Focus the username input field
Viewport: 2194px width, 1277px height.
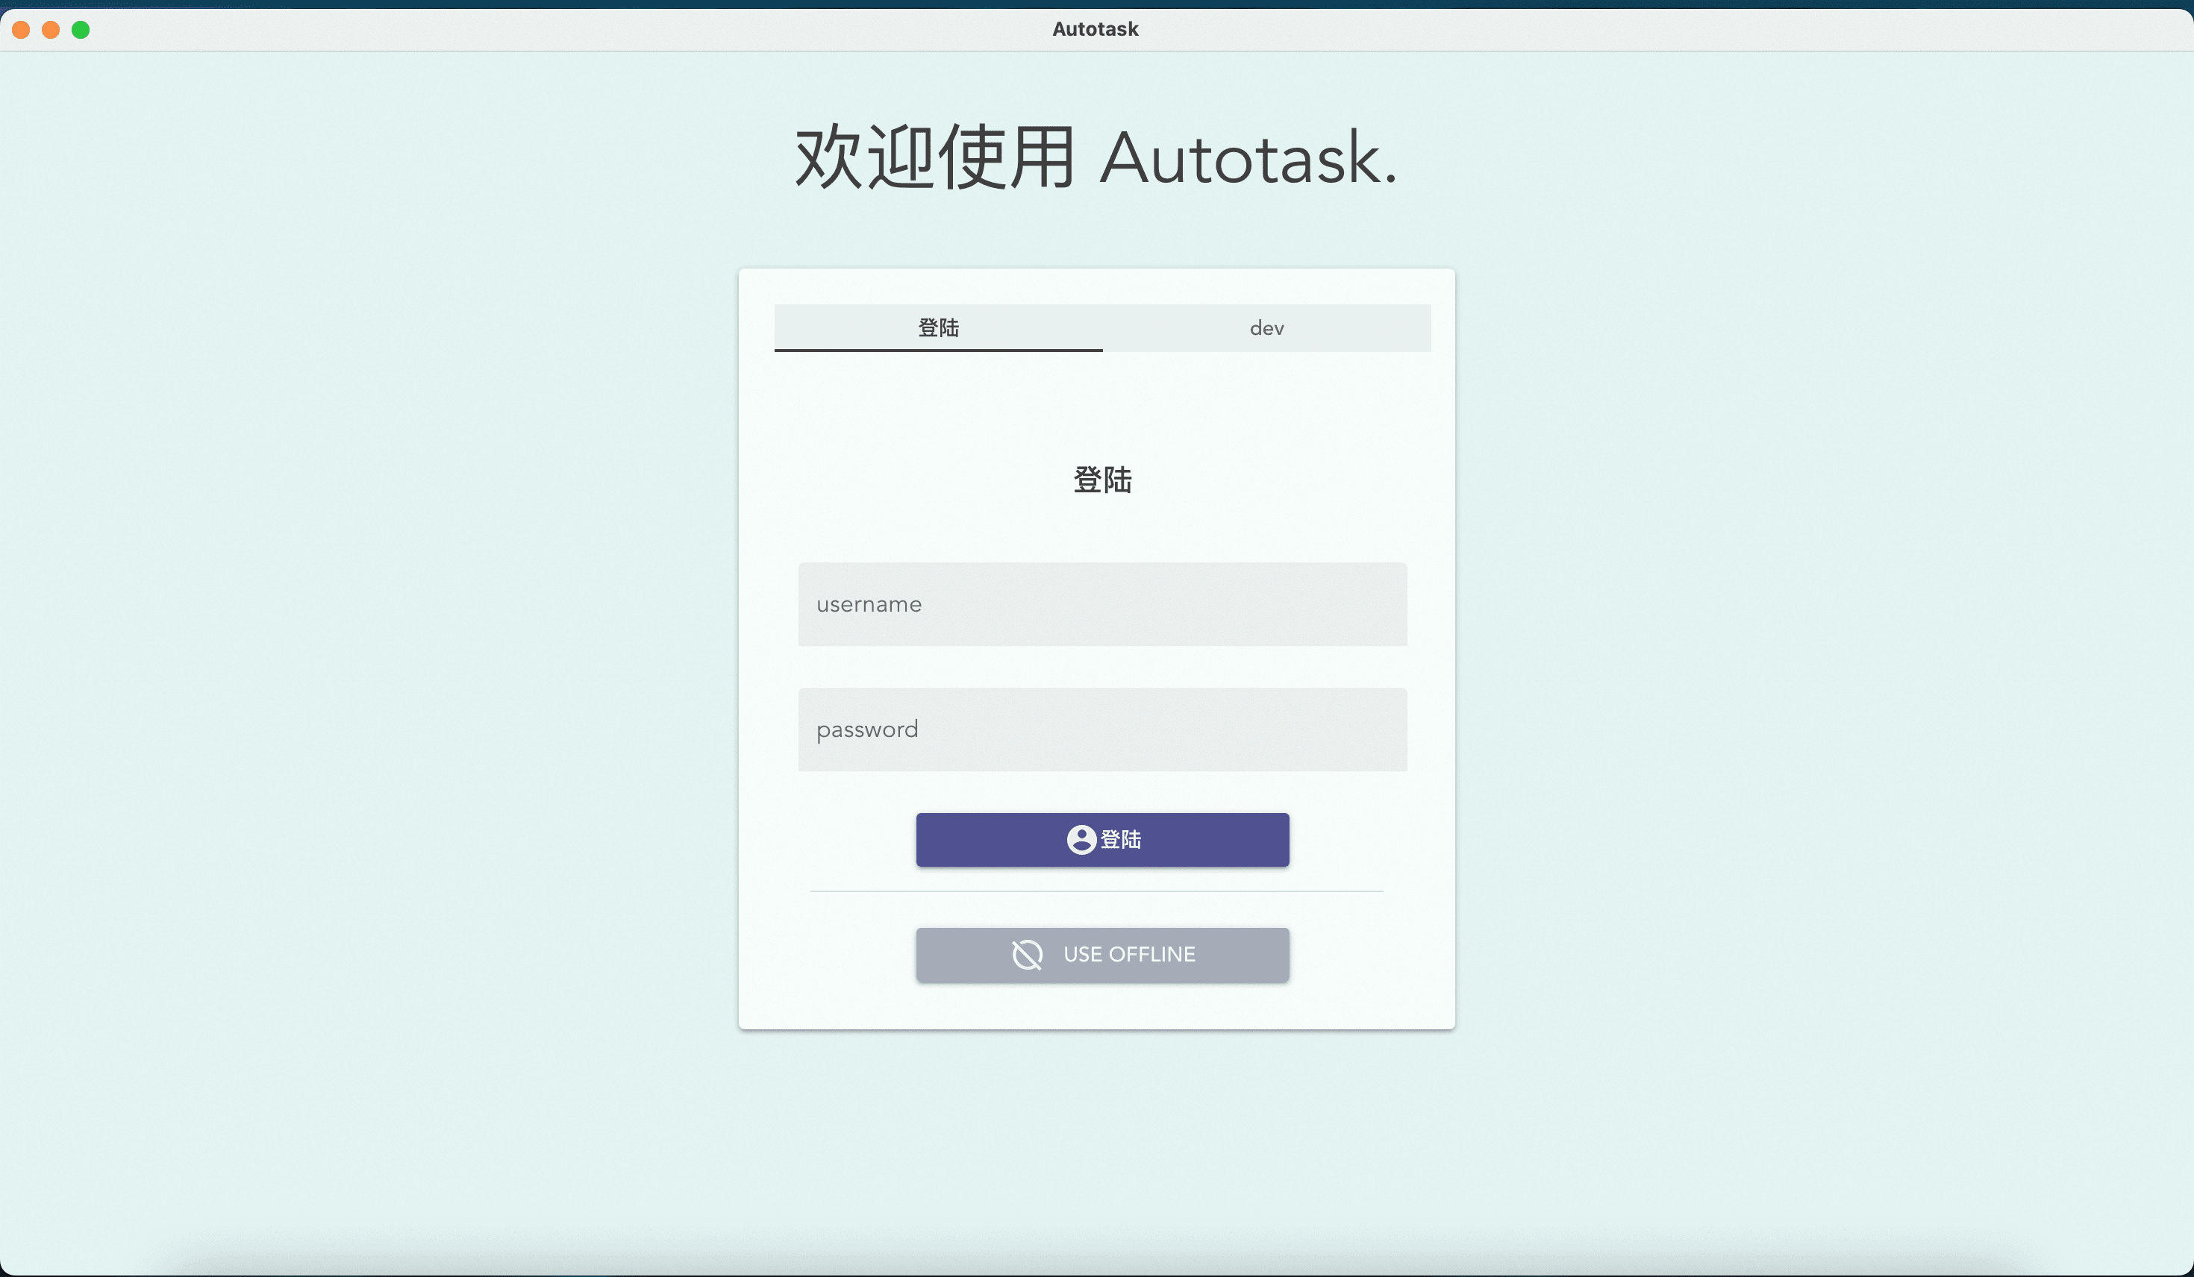1101,604
